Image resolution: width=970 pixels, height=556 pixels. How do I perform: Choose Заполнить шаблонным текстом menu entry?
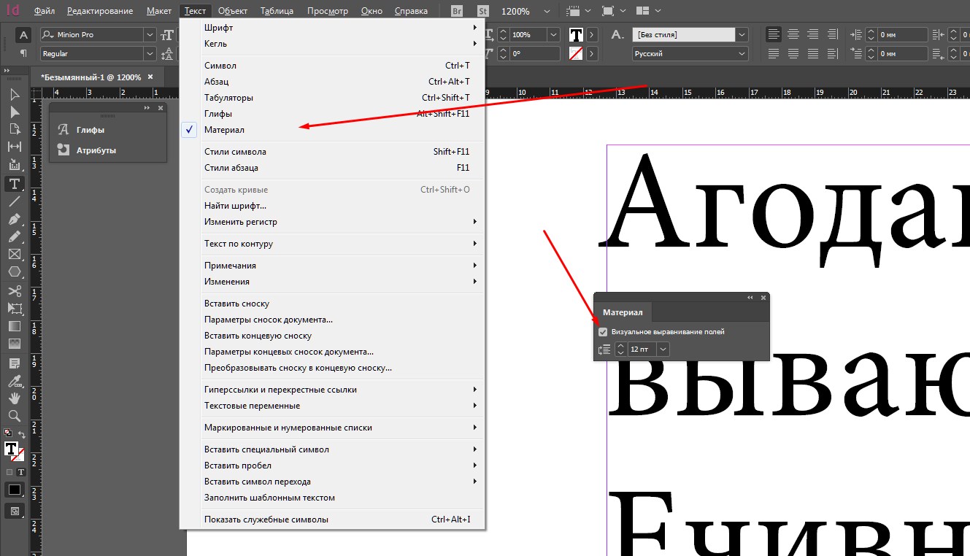coord(269,498)
